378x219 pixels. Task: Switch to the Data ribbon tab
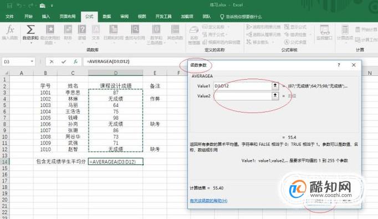106,17
